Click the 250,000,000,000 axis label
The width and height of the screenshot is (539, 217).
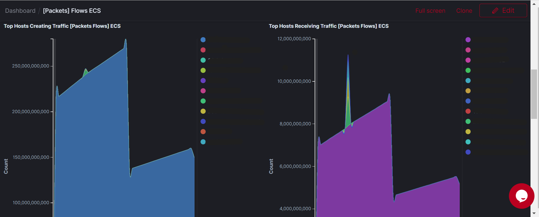point(31,66)
